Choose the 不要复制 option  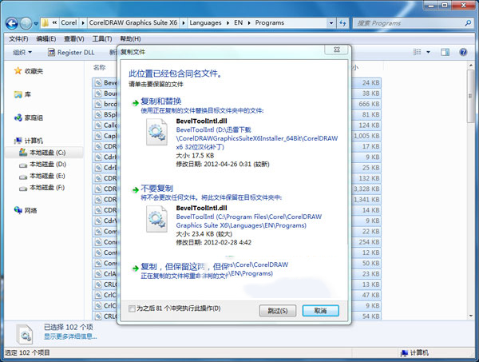coord(156,189)
